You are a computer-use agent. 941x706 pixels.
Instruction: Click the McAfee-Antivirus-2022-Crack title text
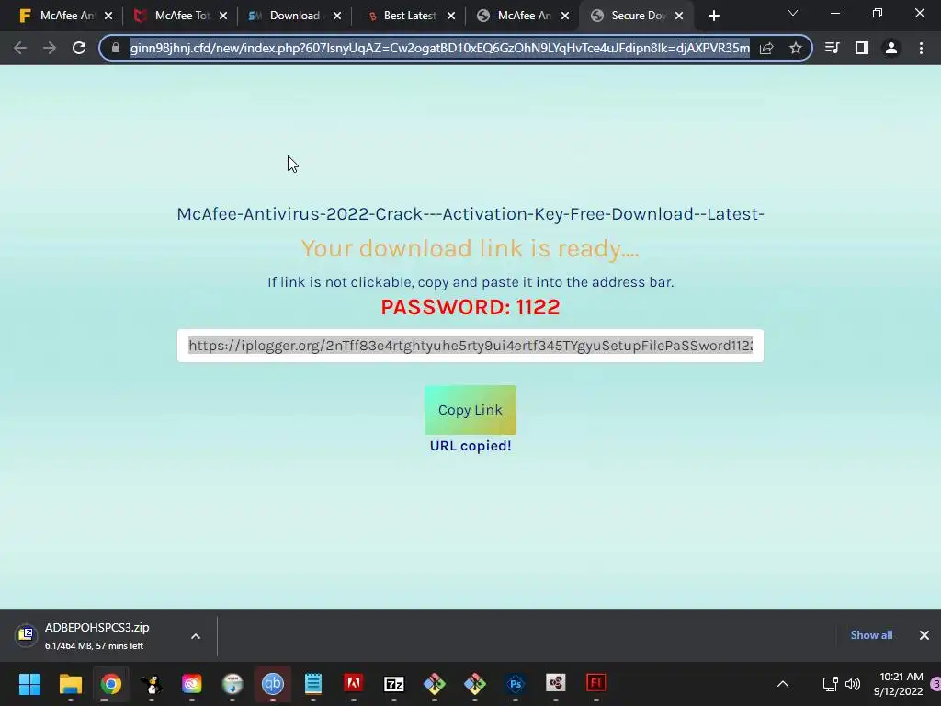[470, 214]
